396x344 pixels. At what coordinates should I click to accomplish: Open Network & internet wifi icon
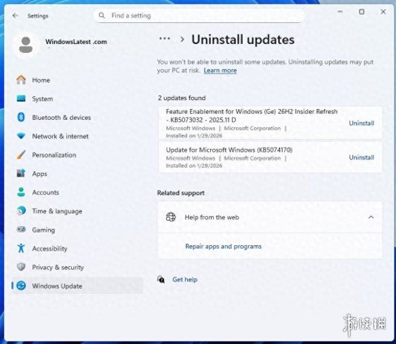pos(21,136)
